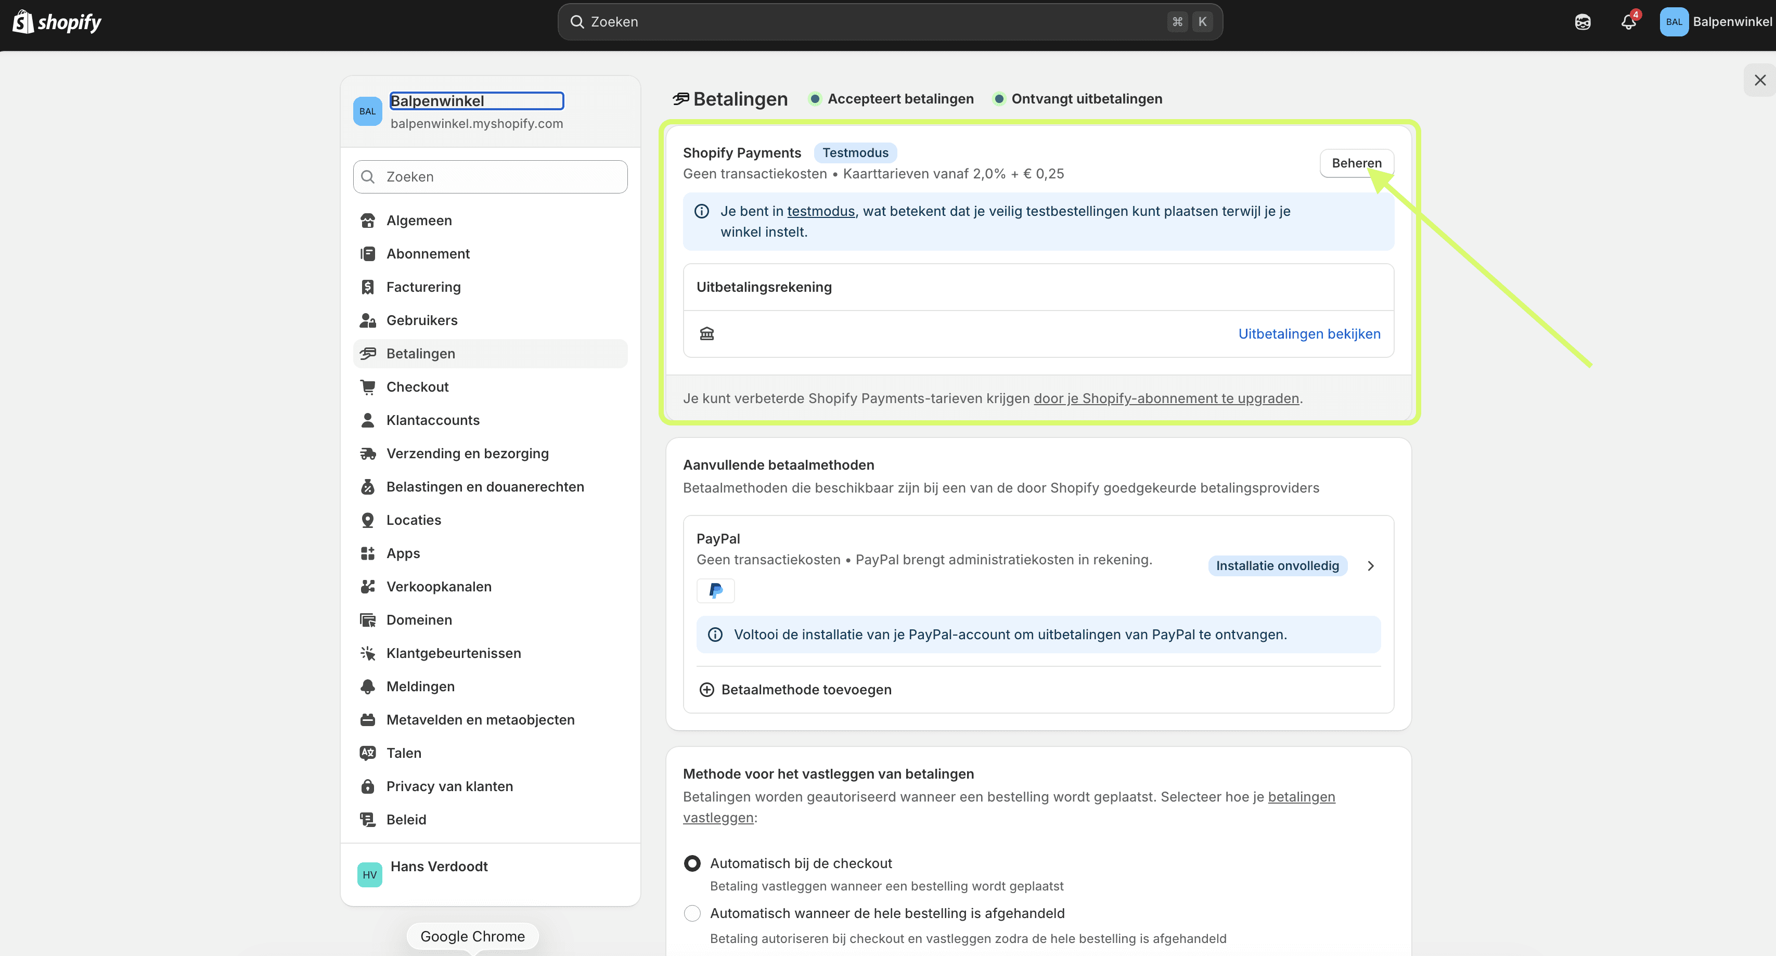1776x956 pixels.
Task: Open the notifications bell with badge 4
Action: pos(1628,21)
